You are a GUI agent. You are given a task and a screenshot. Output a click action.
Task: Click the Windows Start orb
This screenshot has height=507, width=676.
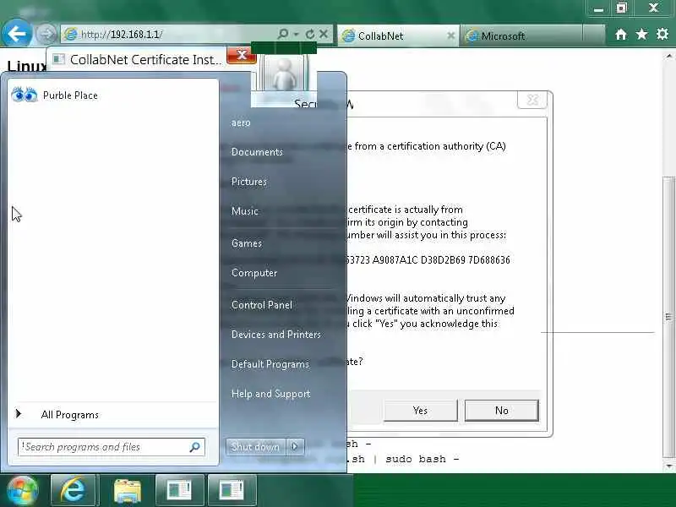click(x=23, y=491)
